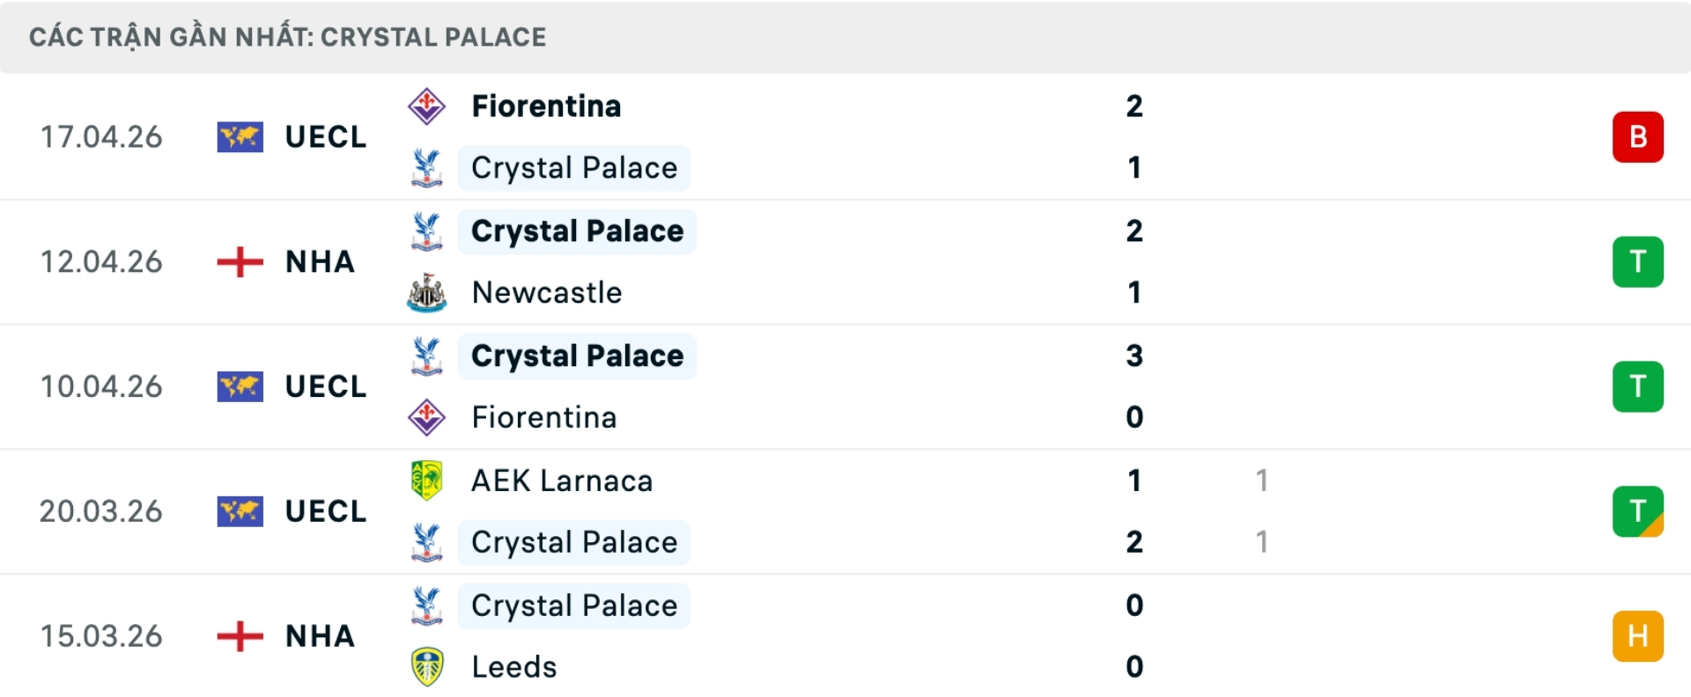This screenshot has width=1691, height=697.
Task: Click the green T badge for the Newcastle match
Action: click(1637, 262)
